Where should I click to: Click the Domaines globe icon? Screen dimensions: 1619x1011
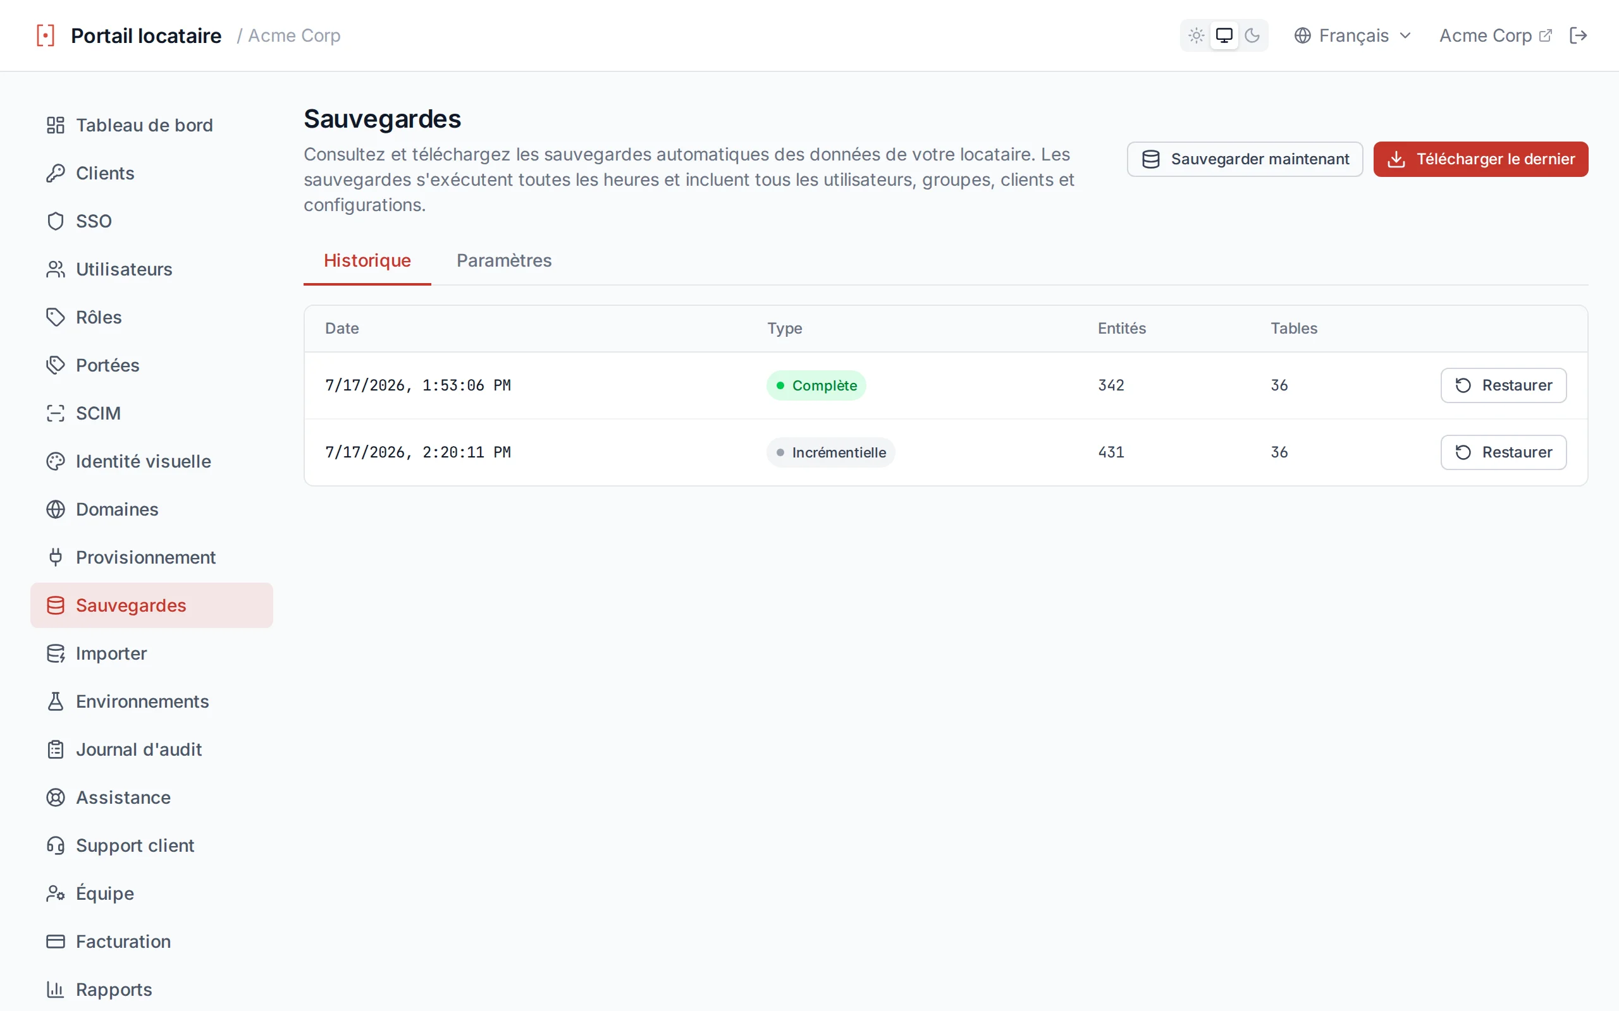[x=56, y=509]
